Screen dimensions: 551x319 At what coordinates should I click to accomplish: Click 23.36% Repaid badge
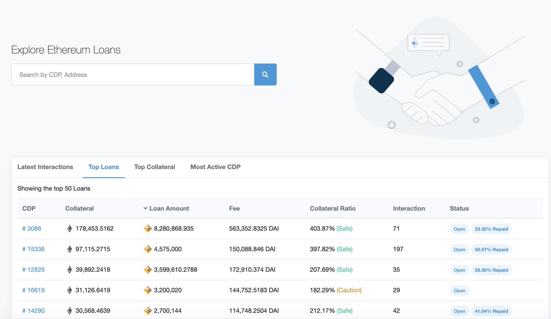pos(491,270)
